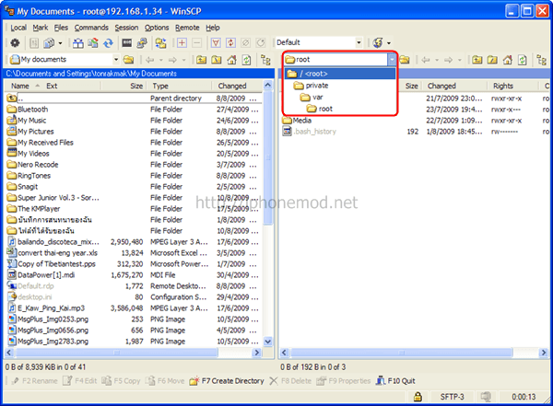553x406 pixels.
Task: Open the console terminal icon
Action: tap(126, 43)
